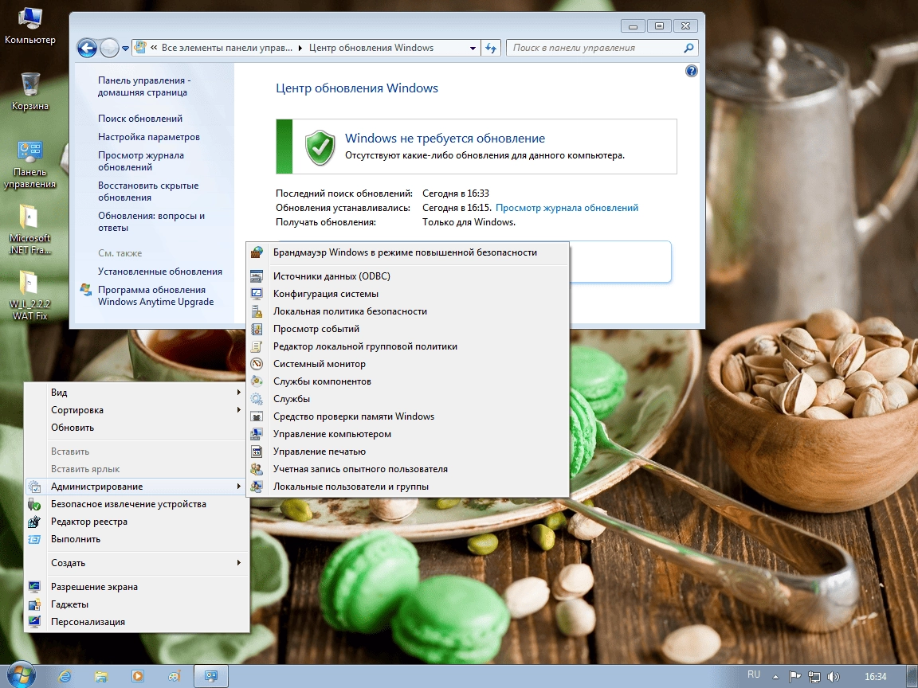Click the RU language indicator
The image size is (918, 688).
pyautogui.click(x=754, y=674)
